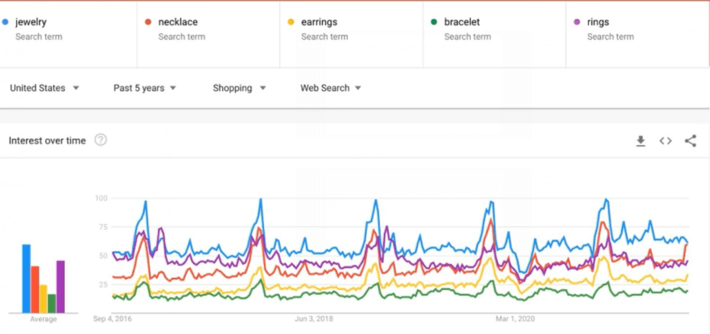Click the purple average bar for rings
The image size is (710, 334).
(61, 287)
